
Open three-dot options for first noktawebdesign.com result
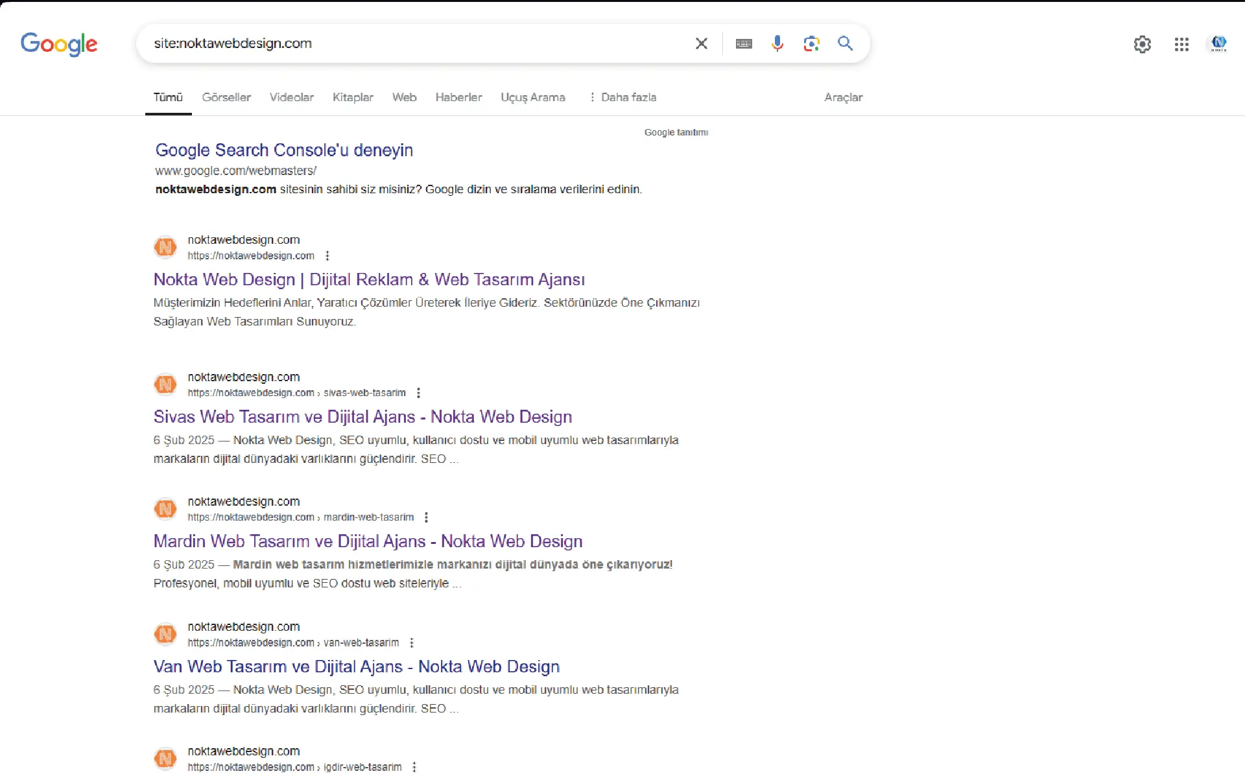pos(327,255)
